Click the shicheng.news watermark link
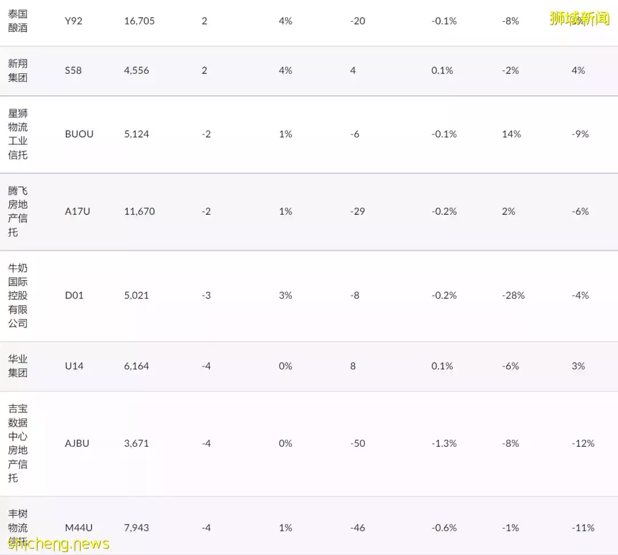Image resolution: width=618 pixels, height=555 pixels. (x=58, y=544)
